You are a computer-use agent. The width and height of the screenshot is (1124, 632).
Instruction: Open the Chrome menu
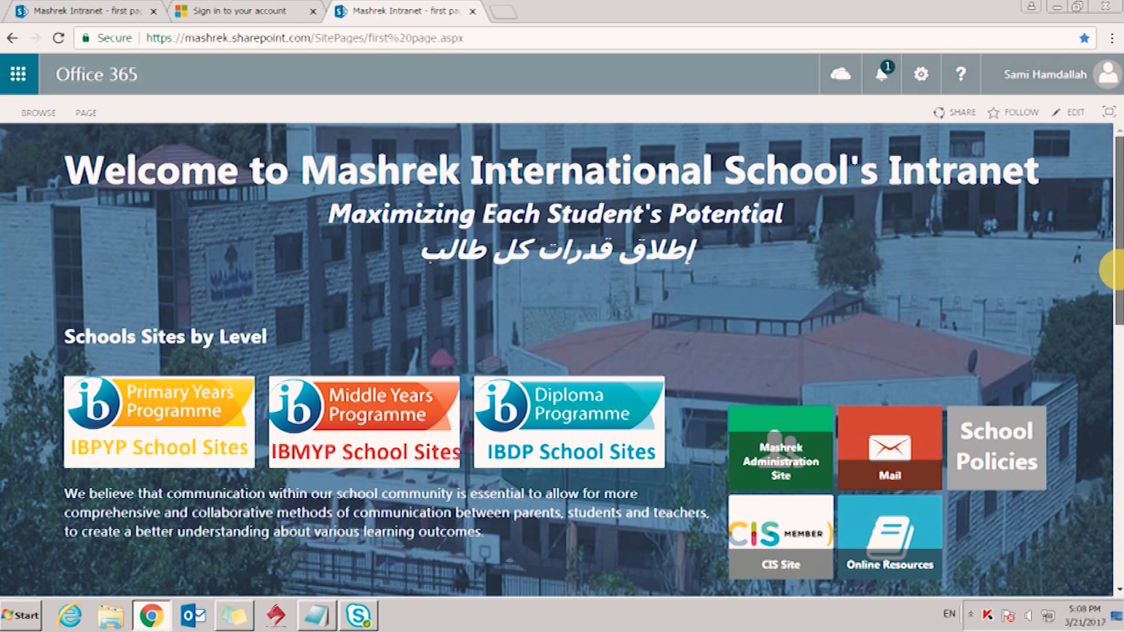coord(1112,37)
